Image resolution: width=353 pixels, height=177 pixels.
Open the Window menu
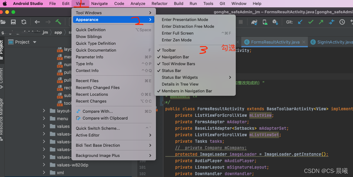pos(239,4)
